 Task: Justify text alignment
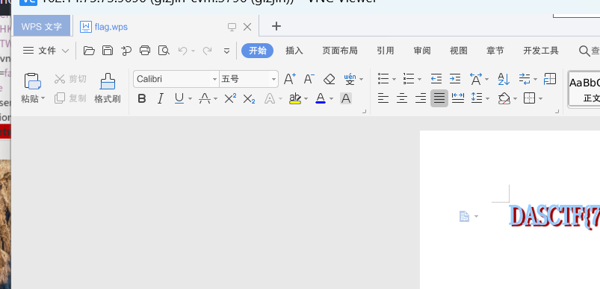point(439,98)
